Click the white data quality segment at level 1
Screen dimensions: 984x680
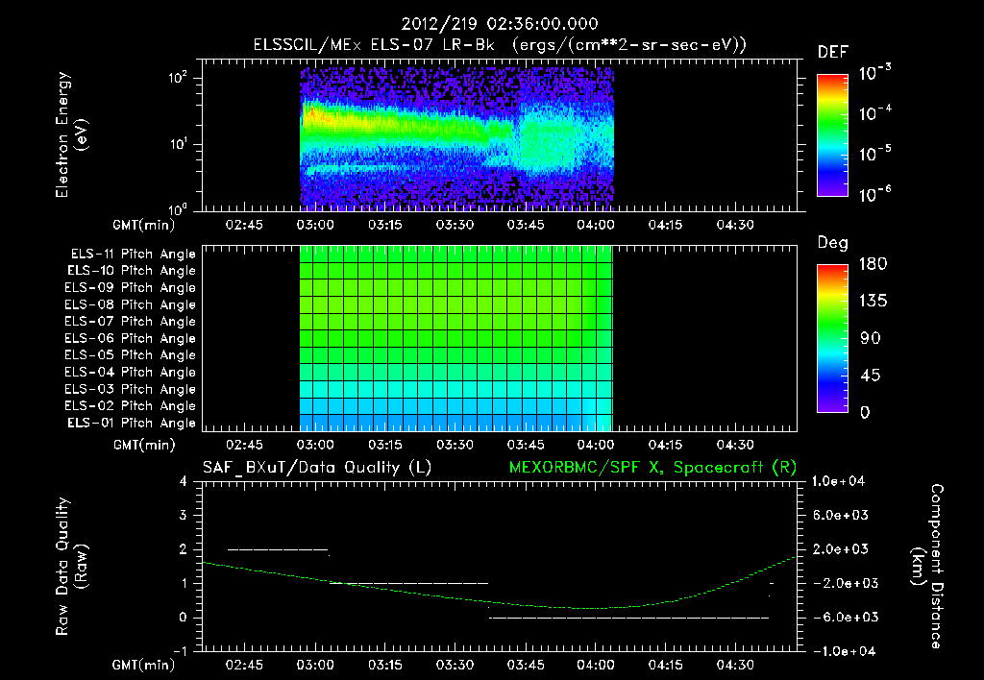[x=408, y=583]
